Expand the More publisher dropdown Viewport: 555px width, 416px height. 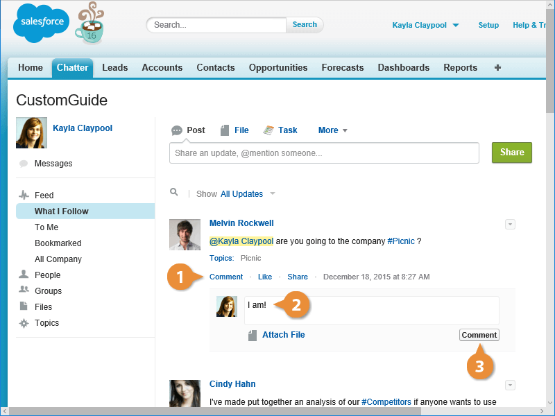pyautogui.click(x=333, y=130)
